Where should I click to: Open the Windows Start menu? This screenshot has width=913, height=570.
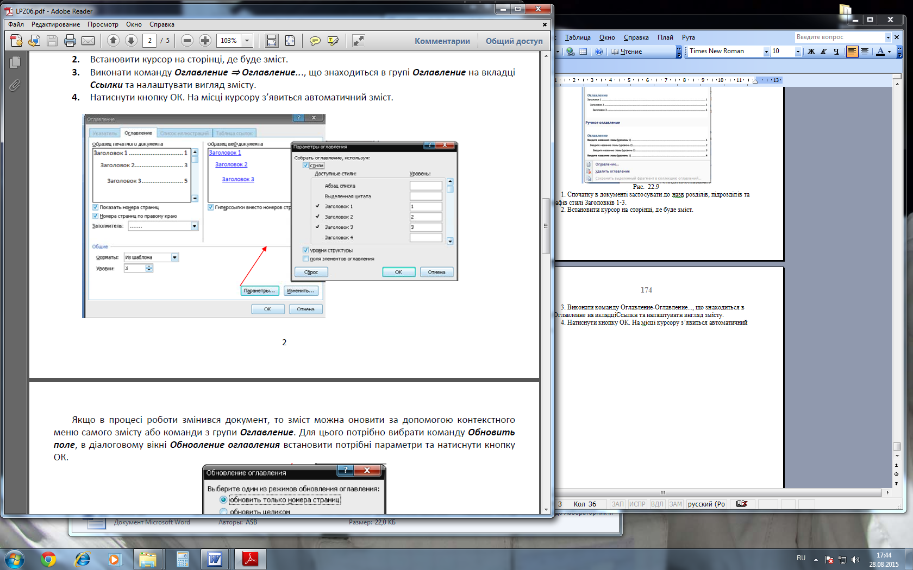[x=15, y=559]
